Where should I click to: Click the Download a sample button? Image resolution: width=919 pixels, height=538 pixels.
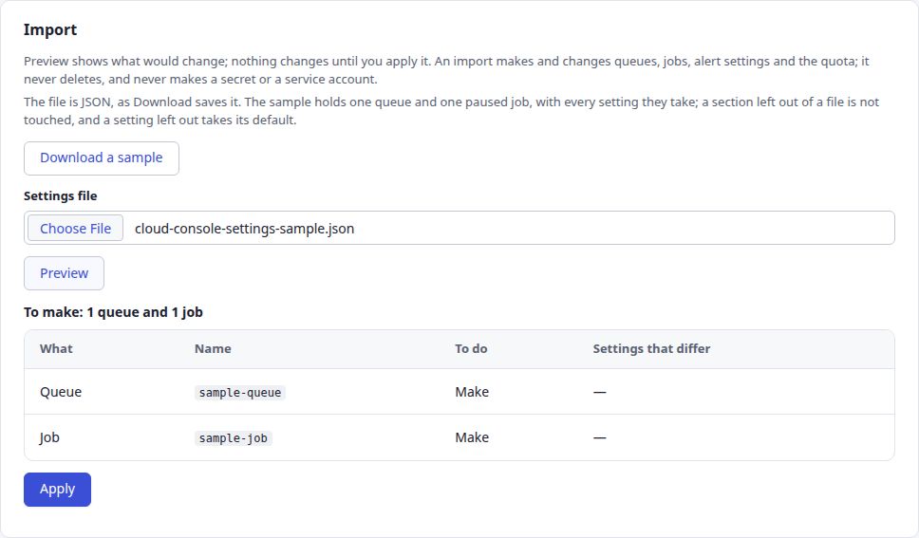tap(102, 158)
